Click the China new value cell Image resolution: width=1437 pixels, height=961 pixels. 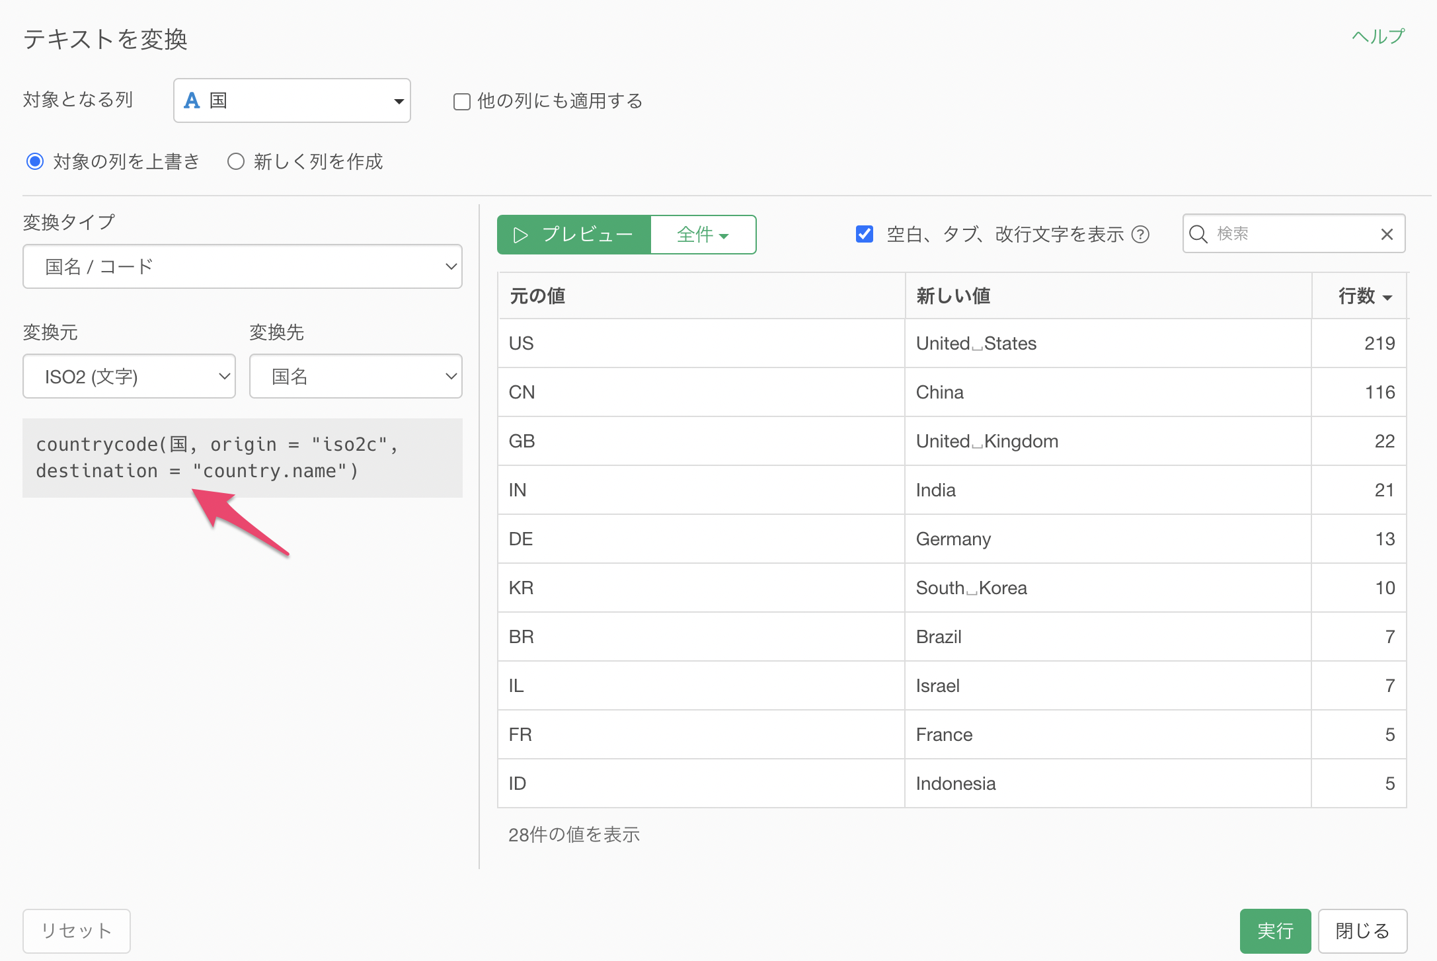1108,392
